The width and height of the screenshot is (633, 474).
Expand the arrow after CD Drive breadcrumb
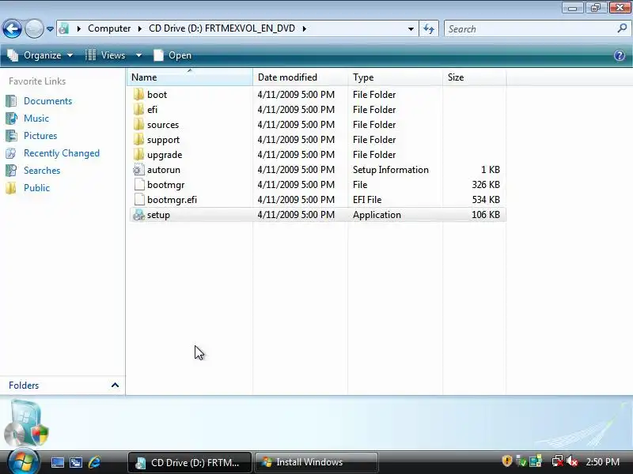pyautogui.click(x=304, y=28)
